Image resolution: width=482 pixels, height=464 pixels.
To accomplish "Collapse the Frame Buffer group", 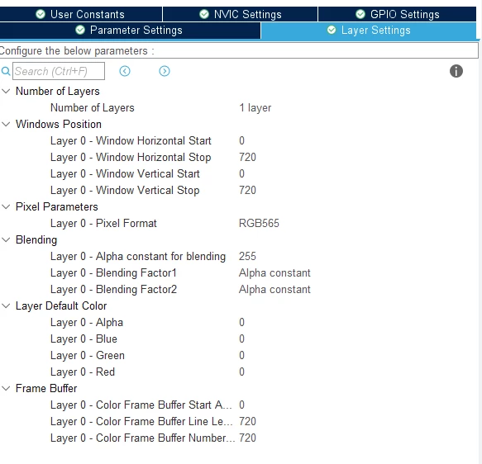I will point(6,388).
